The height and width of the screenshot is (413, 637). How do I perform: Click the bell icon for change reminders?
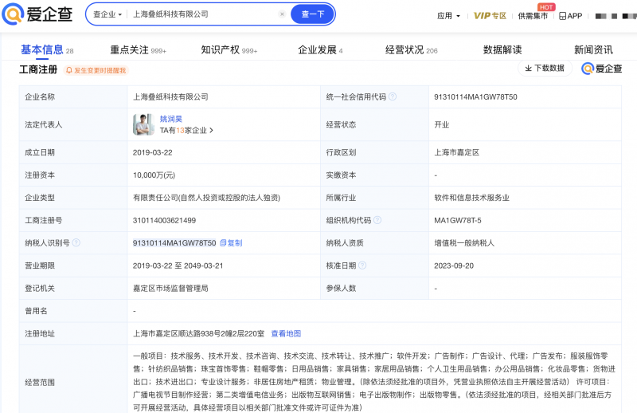(x=69, y=70)
